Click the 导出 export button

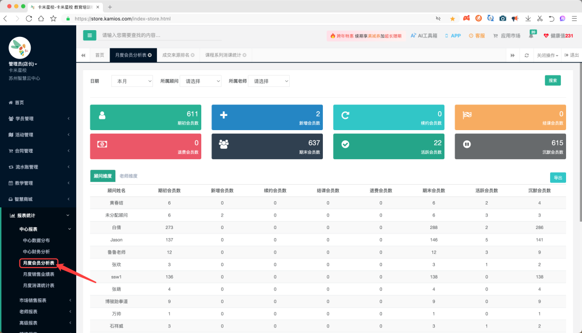tap(558, 178)
